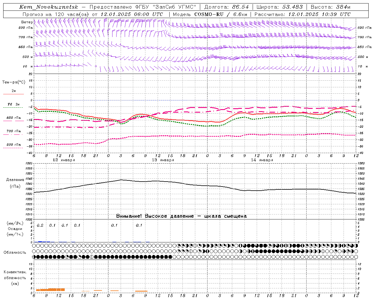Click the dashed legend line under Td 2м
This screenshot has width=373, height=298.
pos(13,108)
